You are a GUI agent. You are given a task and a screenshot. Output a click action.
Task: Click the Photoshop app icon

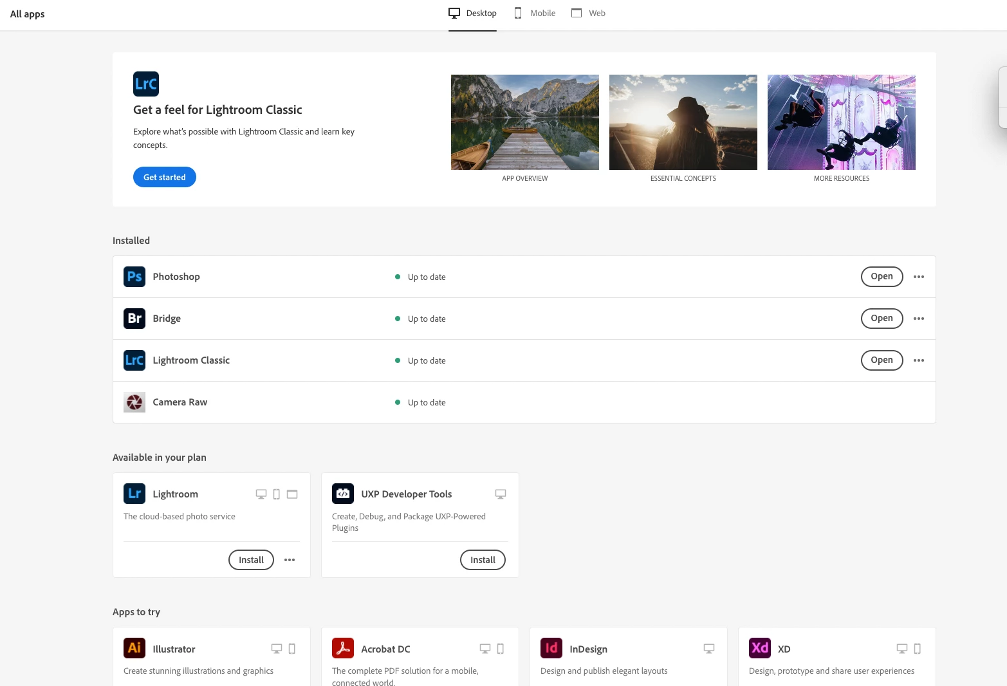134,277
